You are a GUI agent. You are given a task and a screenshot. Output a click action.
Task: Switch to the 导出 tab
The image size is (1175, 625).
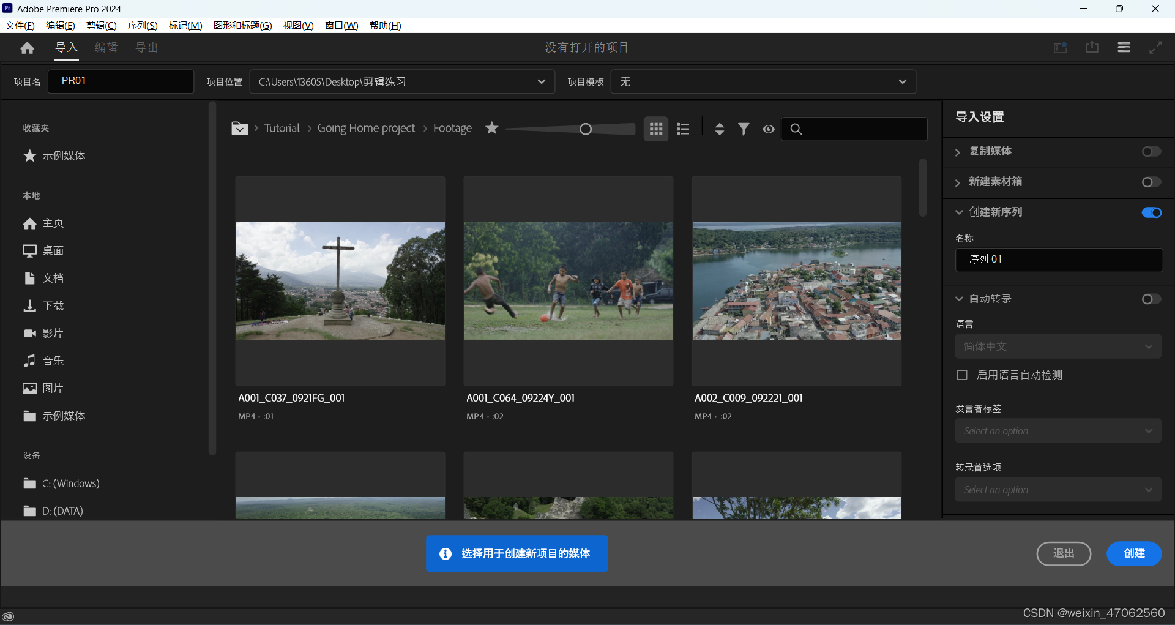point(147,47)
